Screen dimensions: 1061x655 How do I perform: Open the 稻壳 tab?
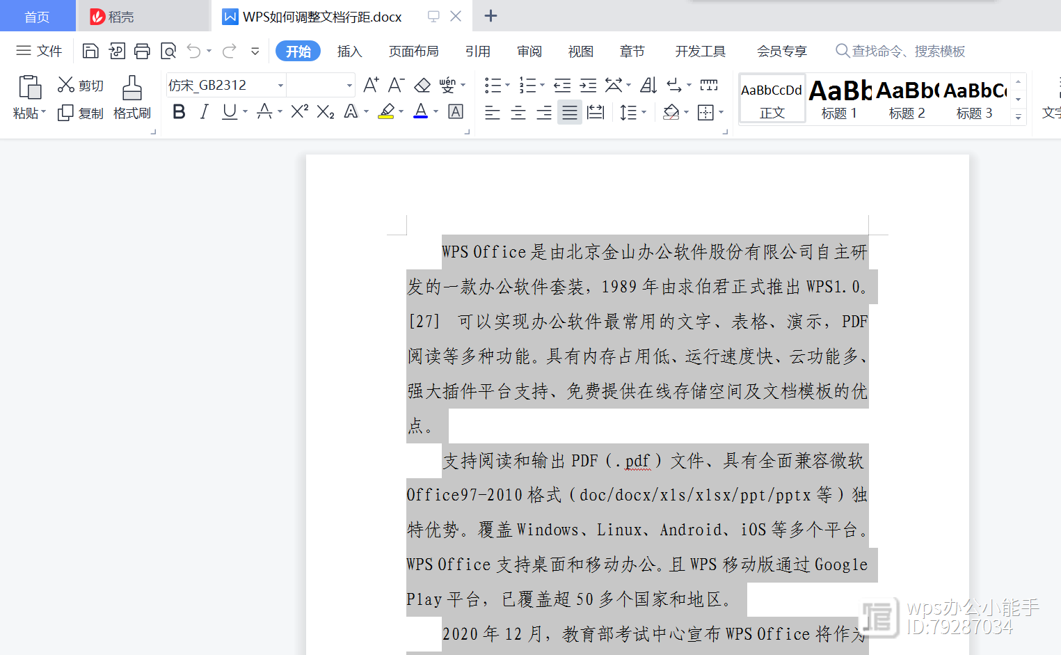[143, 16]
